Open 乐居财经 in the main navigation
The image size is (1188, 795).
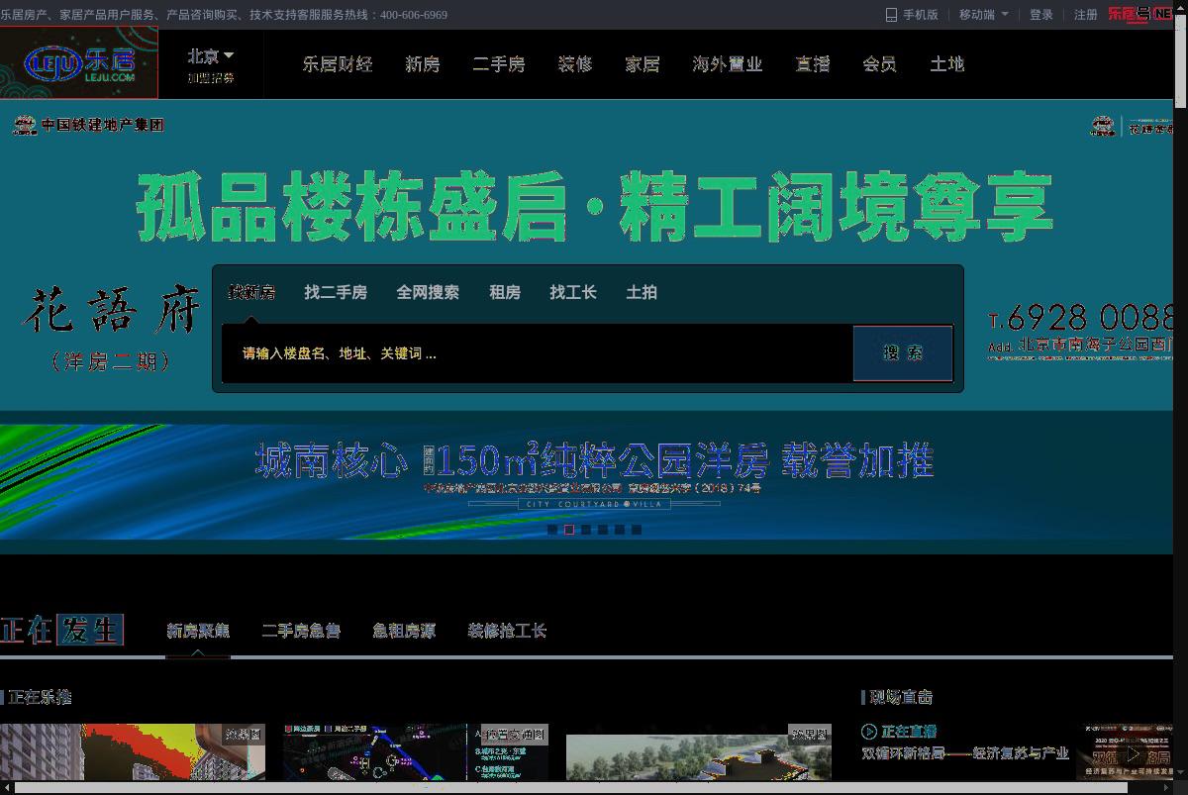point(338,64)
